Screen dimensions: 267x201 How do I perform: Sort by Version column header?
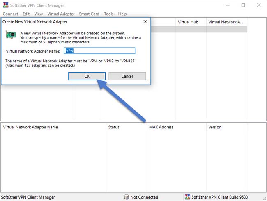(x=227, y=127)
